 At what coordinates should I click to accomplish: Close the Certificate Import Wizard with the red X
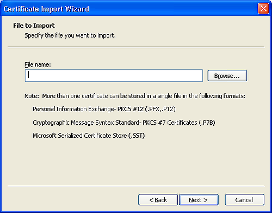263,9
